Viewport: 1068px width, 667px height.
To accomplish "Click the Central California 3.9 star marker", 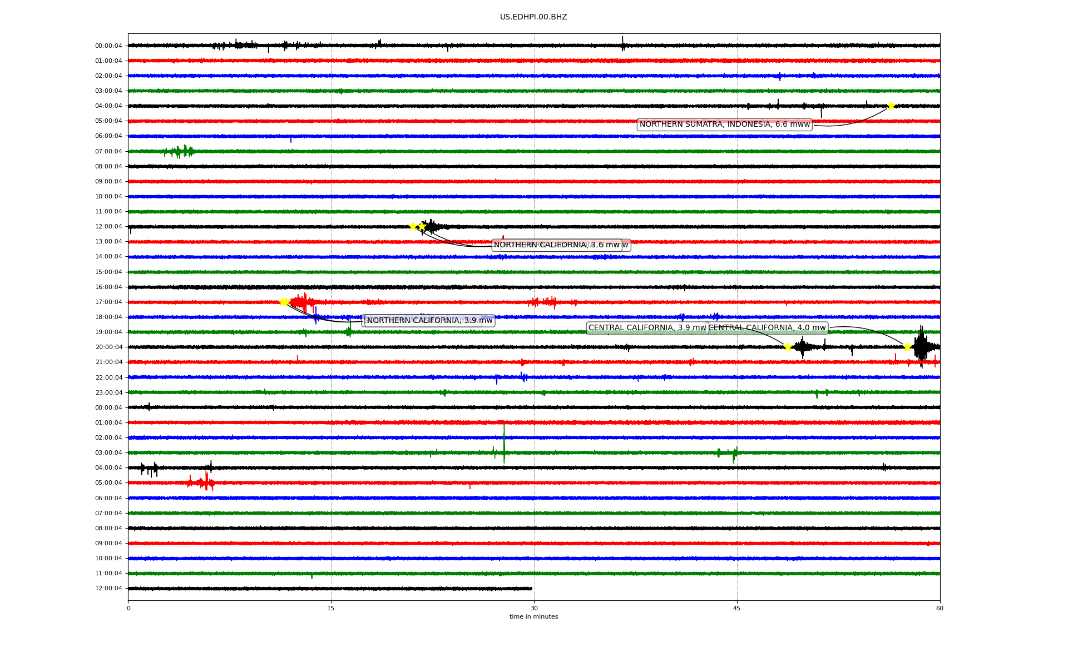I will [x=788, y=347].
